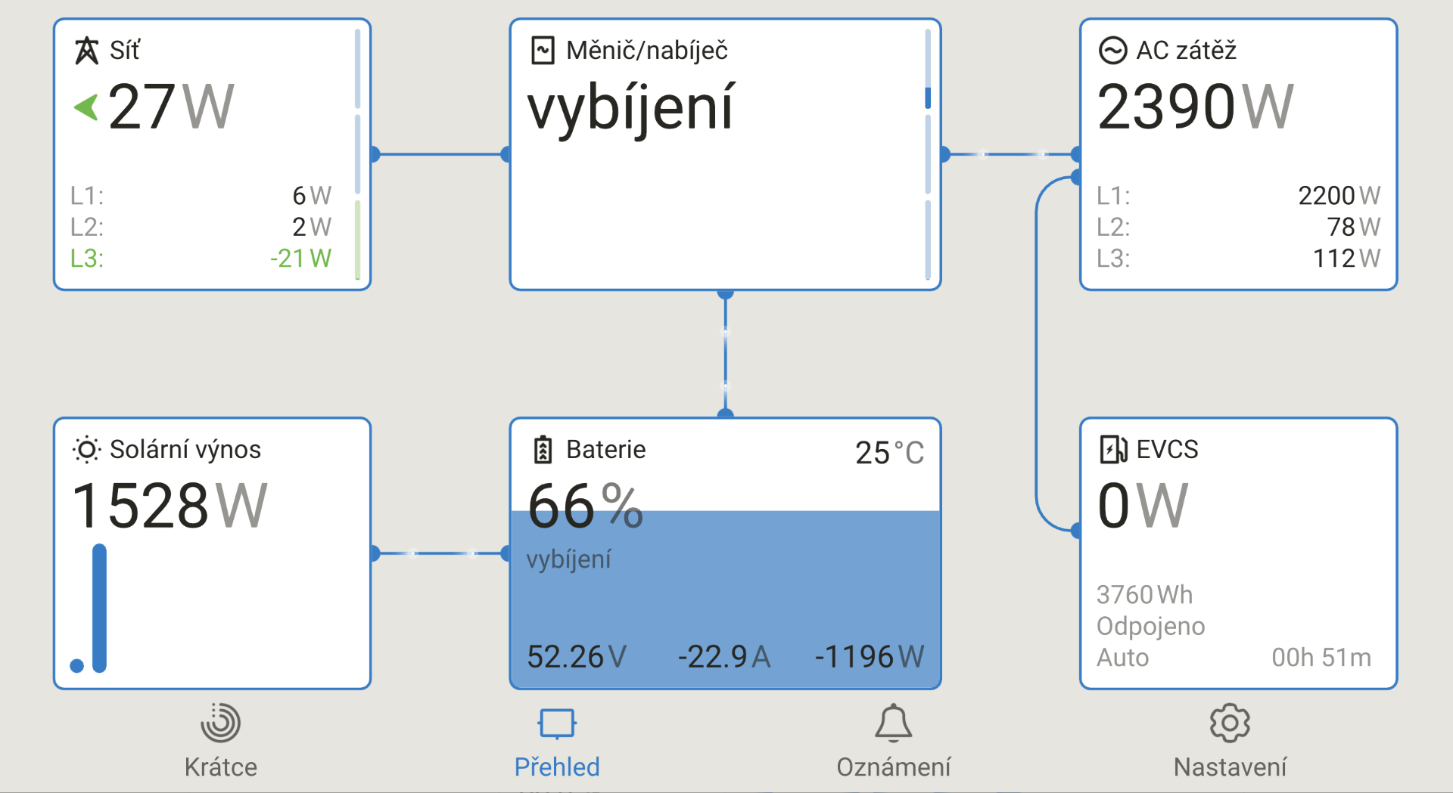
Task: Click EVCS energy reading 3760 Wh
Action: [x=1144, y=595]
